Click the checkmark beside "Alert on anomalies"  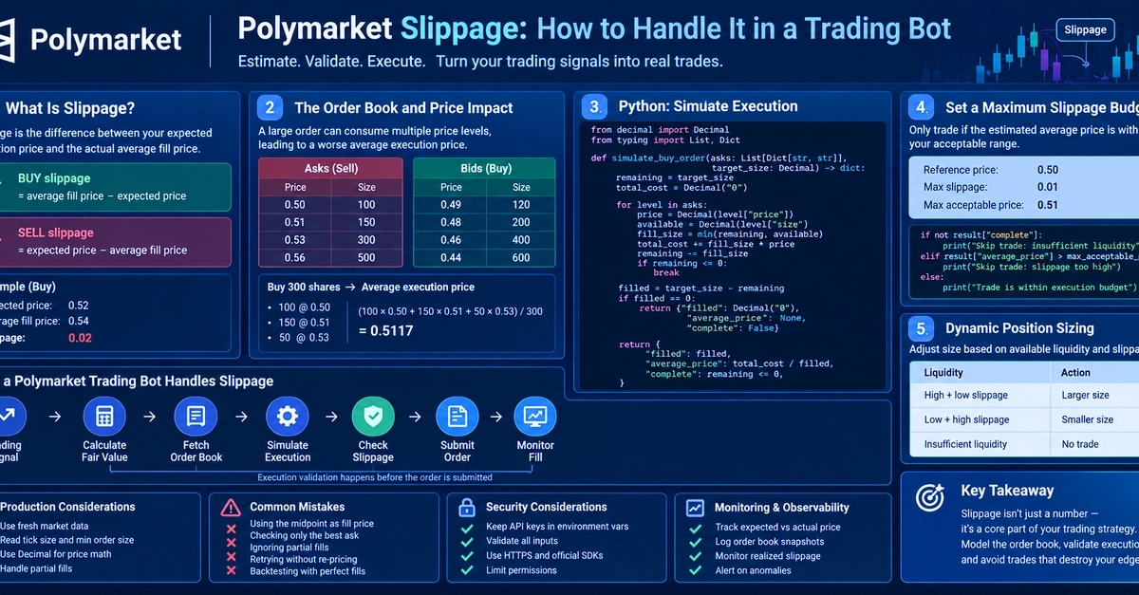tap(695, 571)
